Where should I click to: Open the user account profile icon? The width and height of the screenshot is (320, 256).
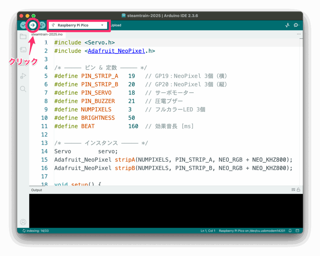[23, 222]
